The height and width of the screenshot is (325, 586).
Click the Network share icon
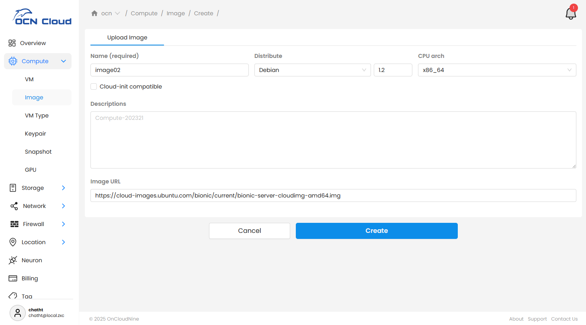click(x=14, y=206)
